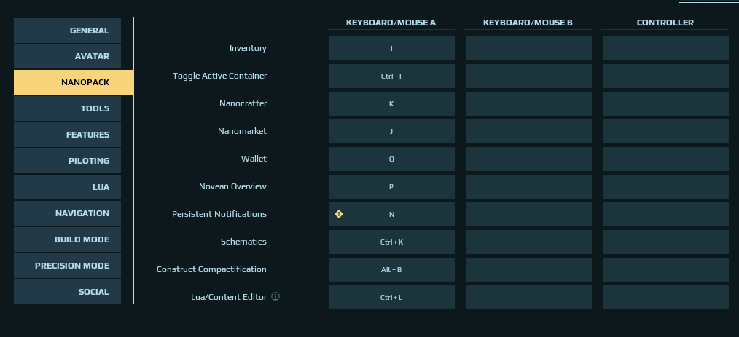
Task: Click the Ctrl+I binding for Toggle Active Container
Action: pos(391,76)
